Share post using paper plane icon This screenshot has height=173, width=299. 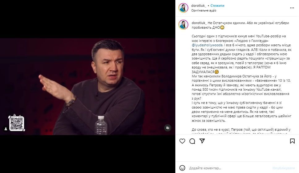pyautogui.click(x=202, y=141)
